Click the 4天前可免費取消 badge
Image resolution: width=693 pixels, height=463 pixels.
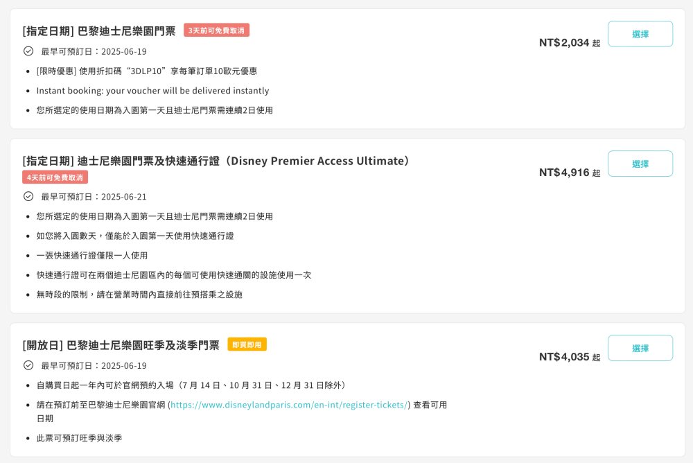(55, 177)
